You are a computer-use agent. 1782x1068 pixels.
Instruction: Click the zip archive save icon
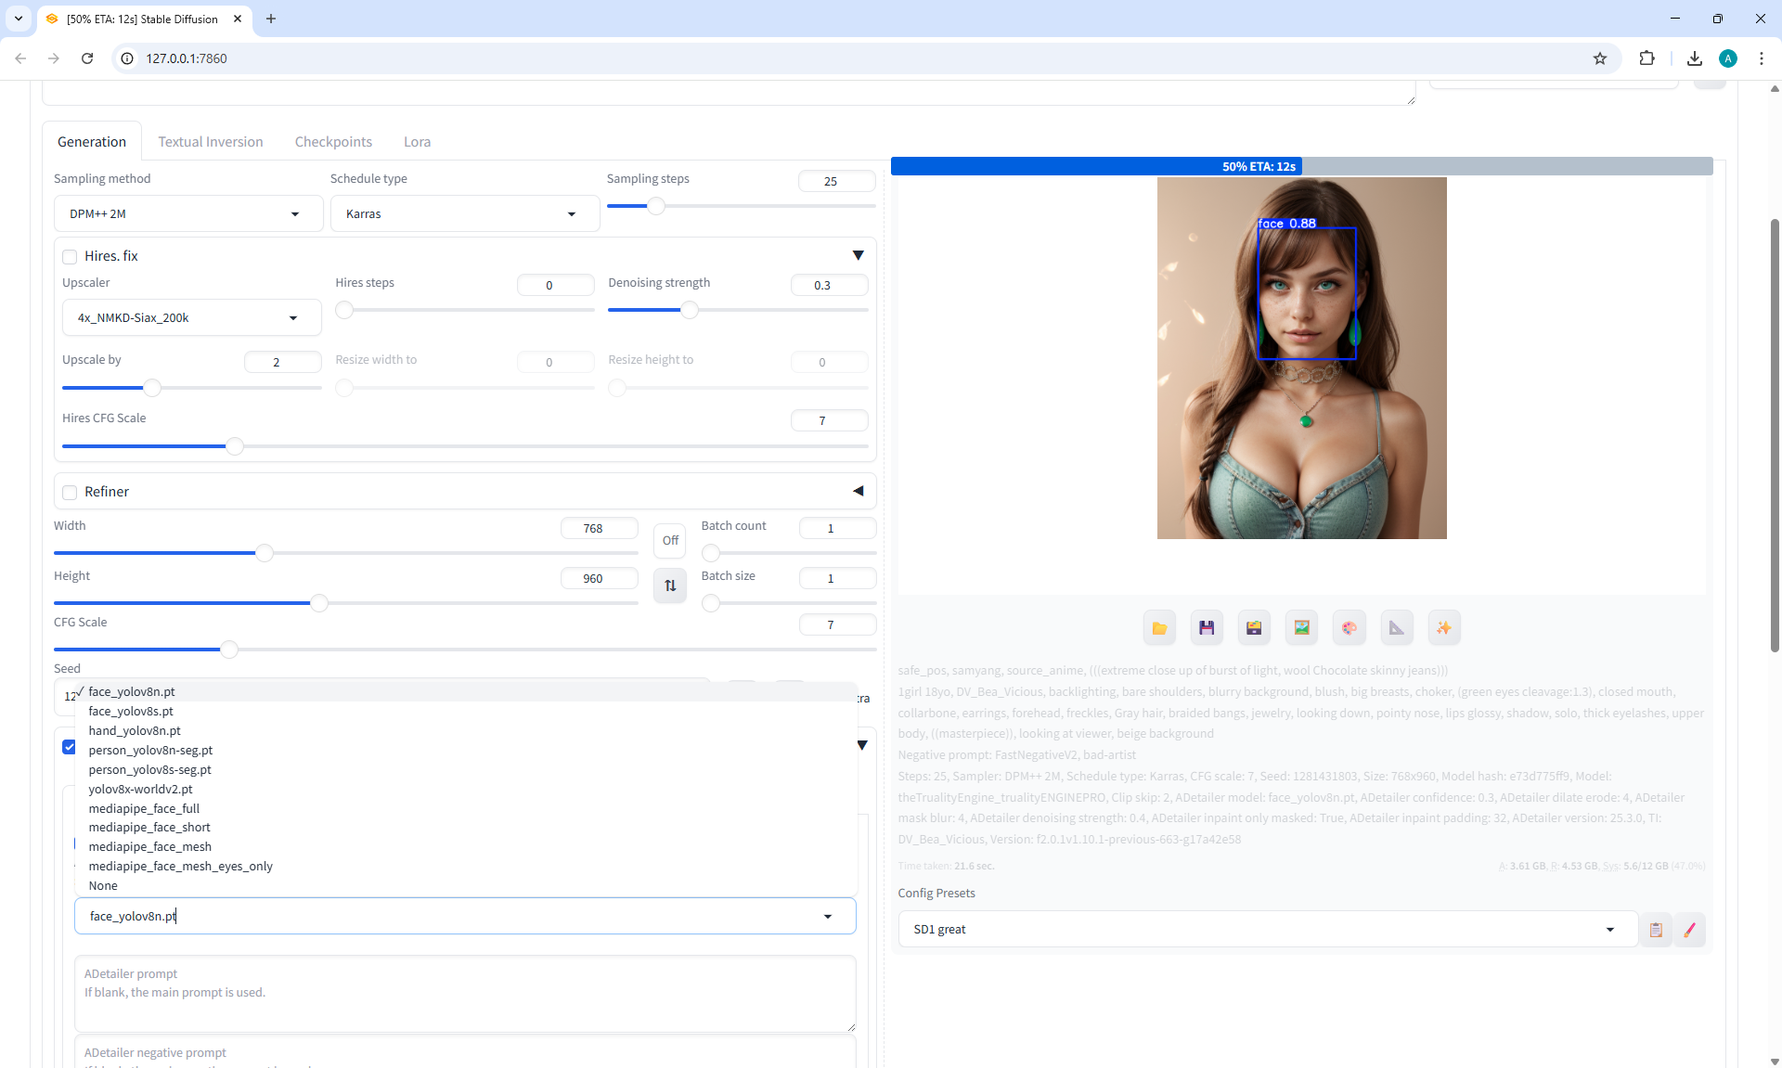(x=1254, y=628)
